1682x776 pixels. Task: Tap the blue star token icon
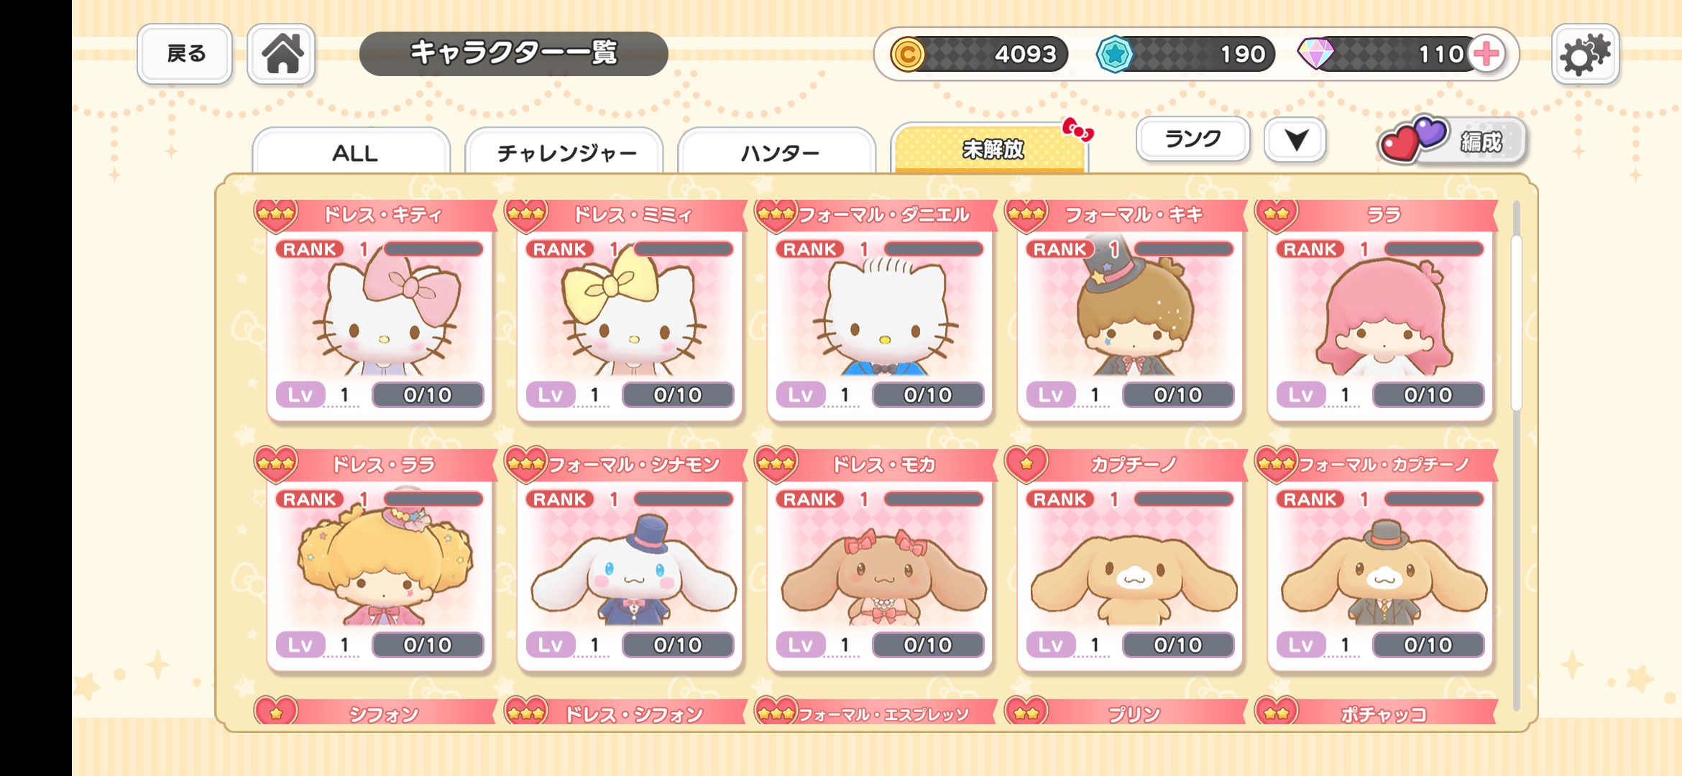pos(1114,54)
